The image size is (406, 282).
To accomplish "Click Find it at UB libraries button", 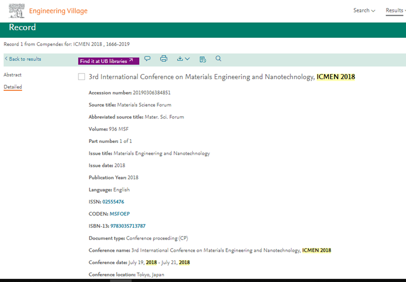I will [x=109, y=61].
